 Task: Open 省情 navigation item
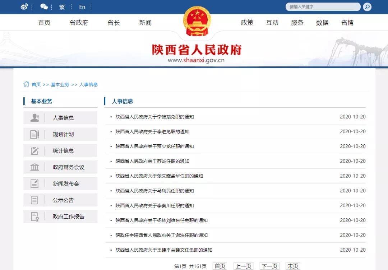click(x=347, y=23)
